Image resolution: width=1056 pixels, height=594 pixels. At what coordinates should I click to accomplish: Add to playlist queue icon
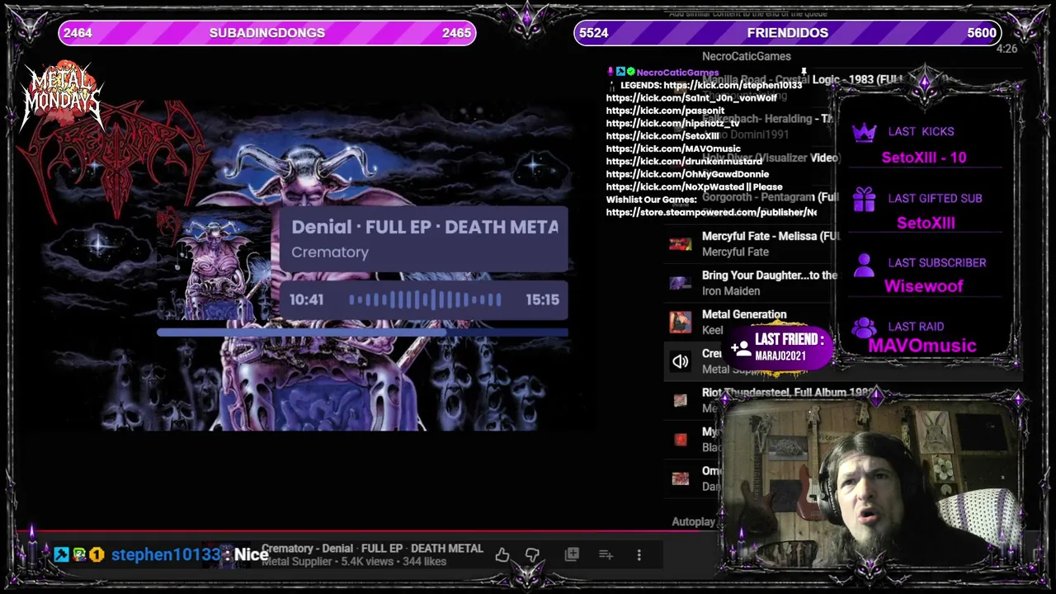pyautogui.click(x=606, y=555)
